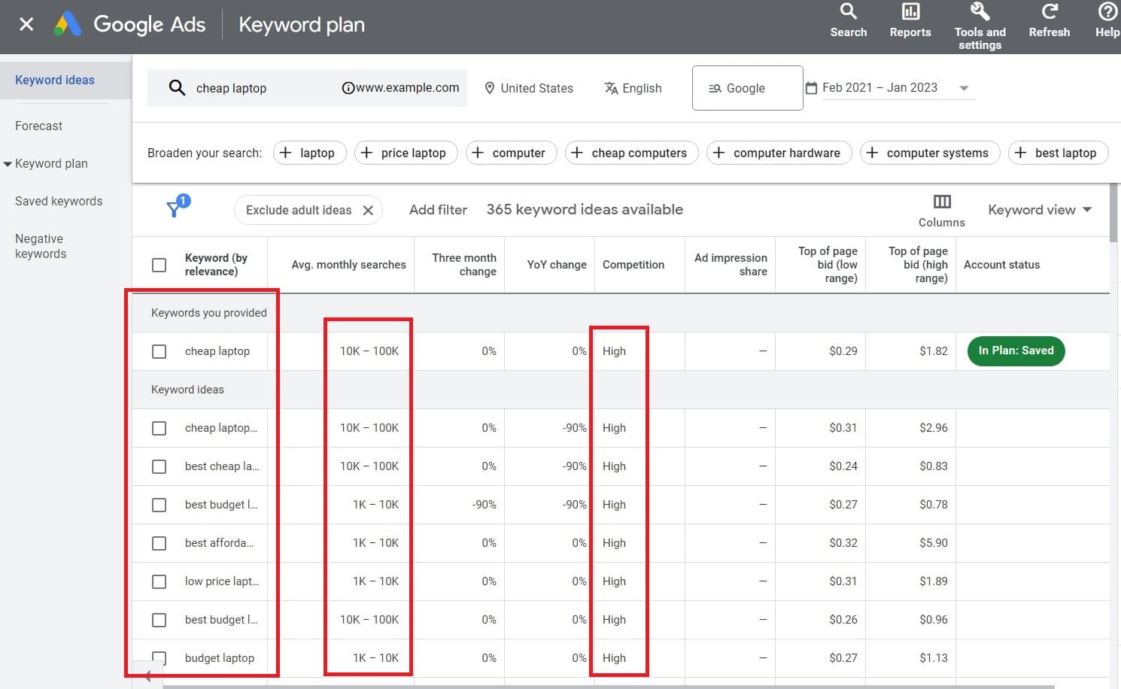
Task: Select the Google search network box
Action: click(x=747, y=88)
